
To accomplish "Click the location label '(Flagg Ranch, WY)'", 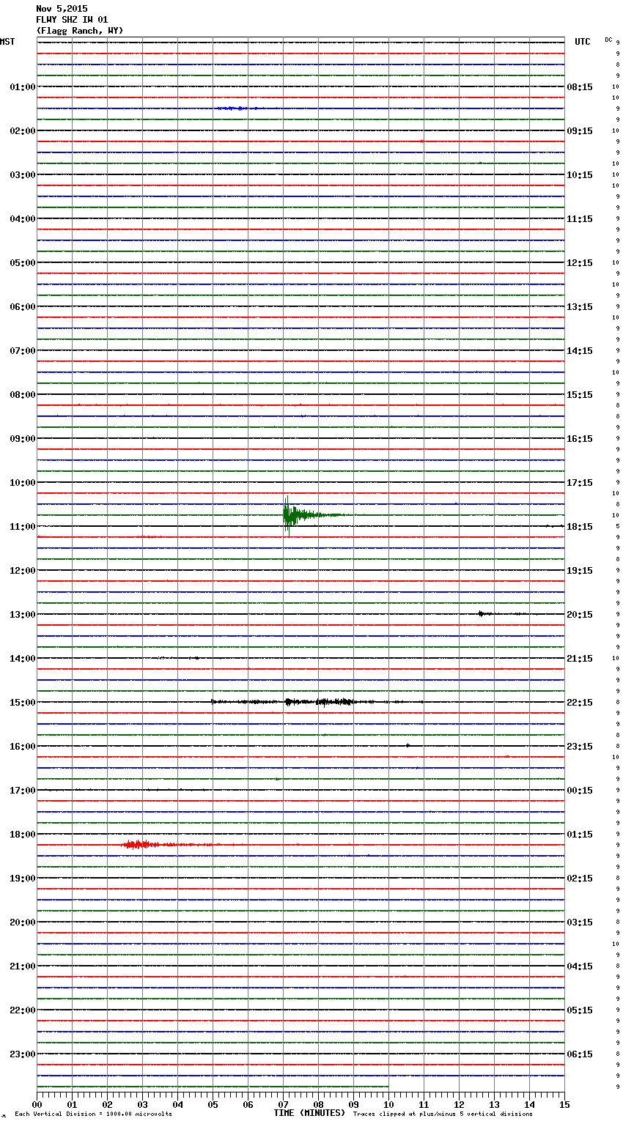I will coord(80,31).
